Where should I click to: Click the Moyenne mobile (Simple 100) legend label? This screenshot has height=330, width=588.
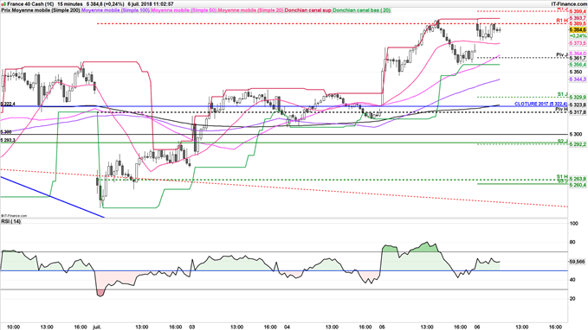[x=115, y=10]
